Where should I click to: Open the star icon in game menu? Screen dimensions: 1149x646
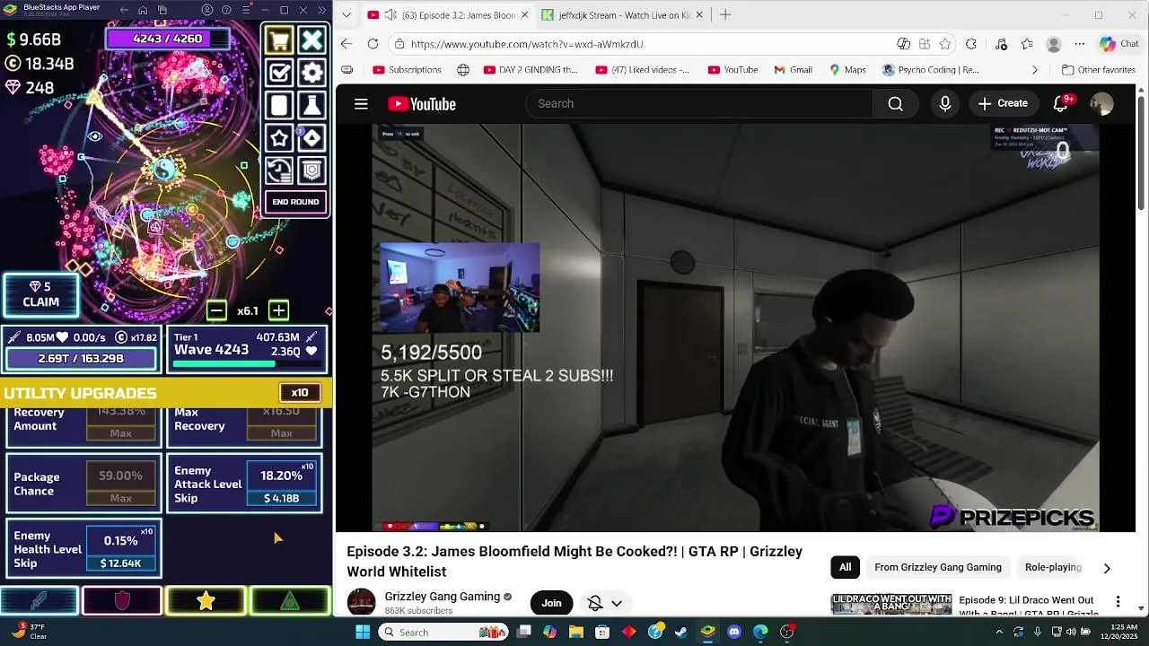tap(279, 137)
